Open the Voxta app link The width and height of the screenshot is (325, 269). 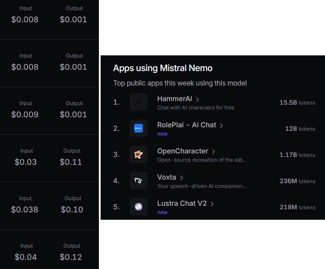click(x=167, y=177)
